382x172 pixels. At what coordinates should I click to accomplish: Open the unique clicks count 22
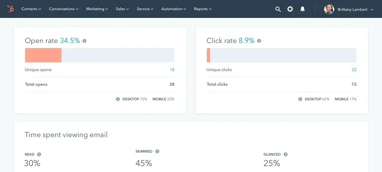354,70
